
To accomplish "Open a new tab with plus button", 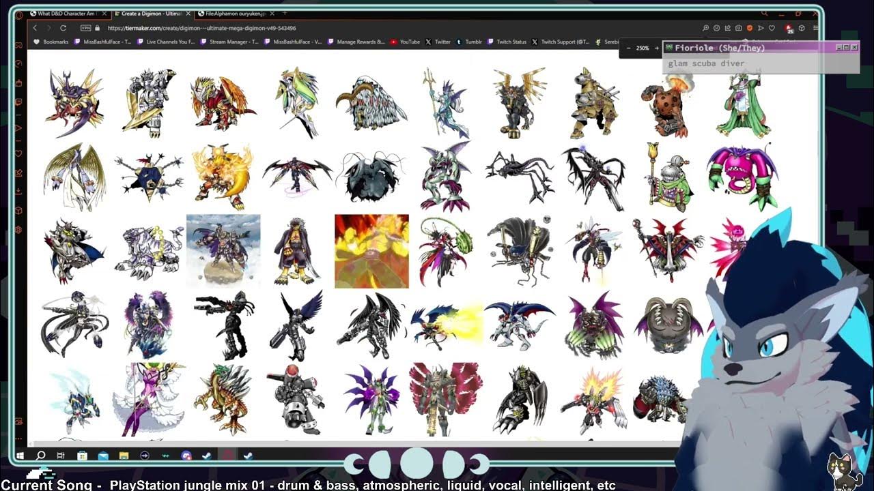I will point(285,14).
